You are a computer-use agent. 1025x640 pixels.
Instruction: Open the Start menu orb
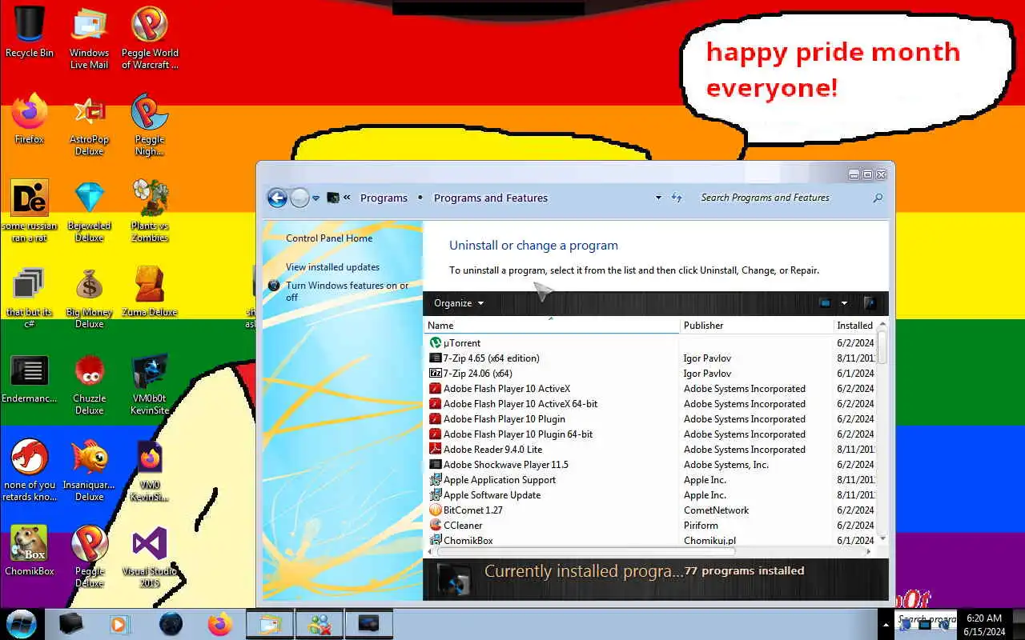pos(22,623)
